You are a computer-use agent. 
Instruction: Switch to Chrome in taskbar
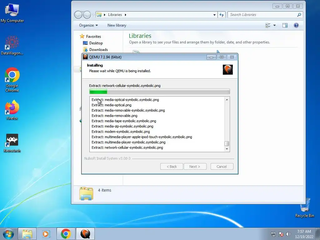(66, 234)
